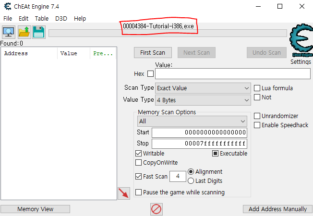Click the First Scan button
The height and width of the screenshot is (216, 313).
[x=153, y=53]
